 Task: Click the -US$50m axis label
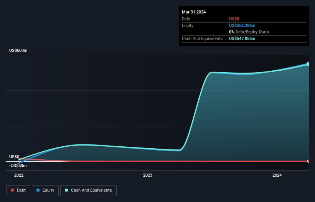(x=18, y=166)
